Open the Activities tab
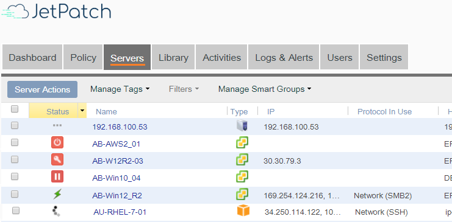 (221, 58)
